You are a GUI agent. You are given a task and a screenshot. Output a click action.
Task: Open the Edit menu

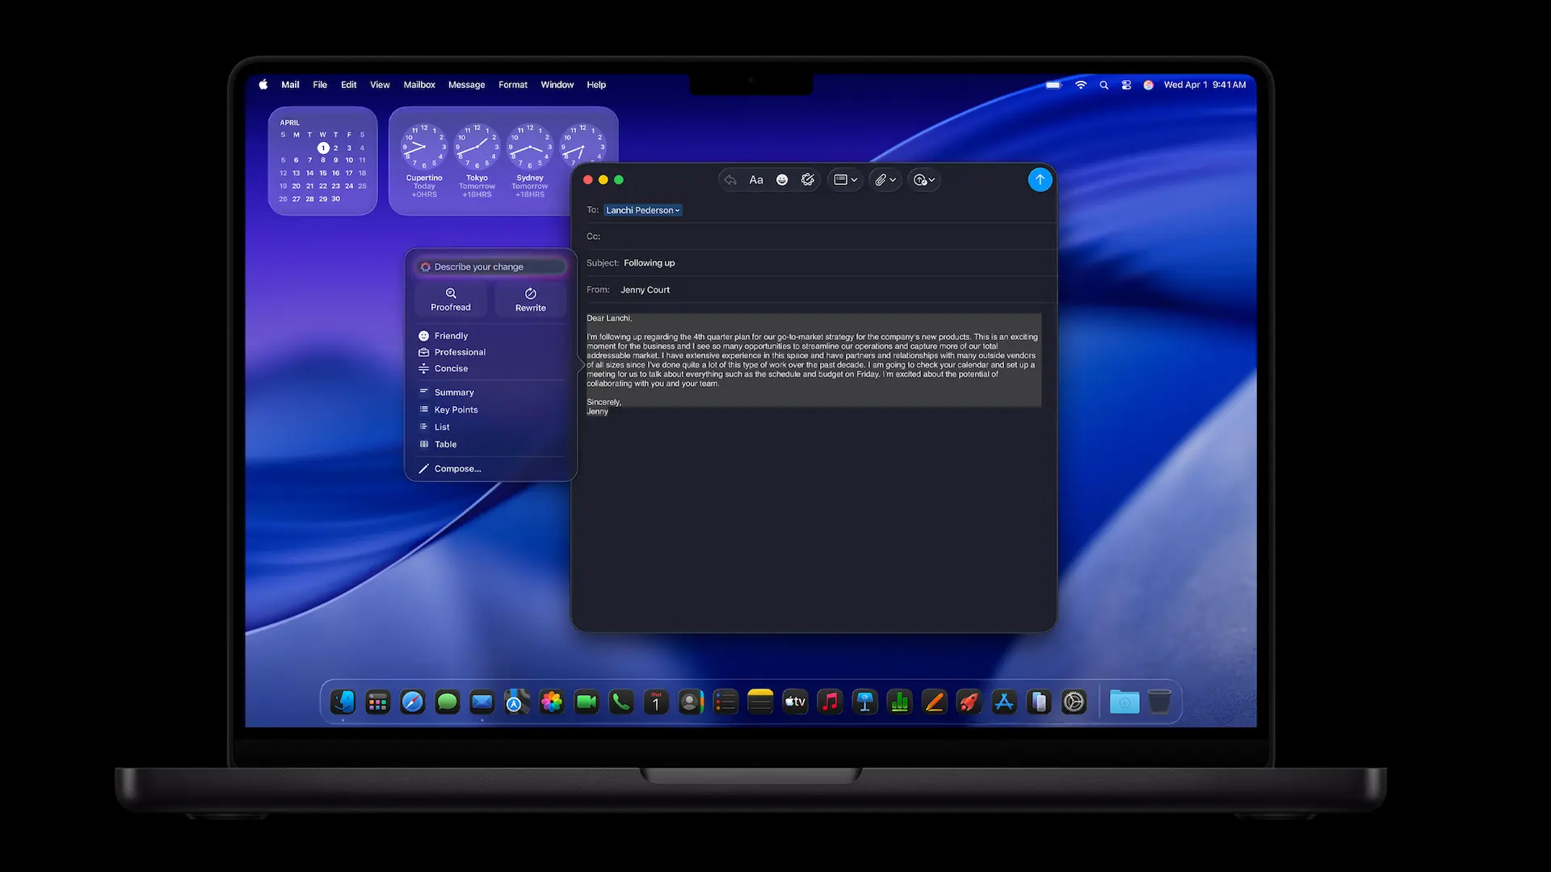coord(348,85)
